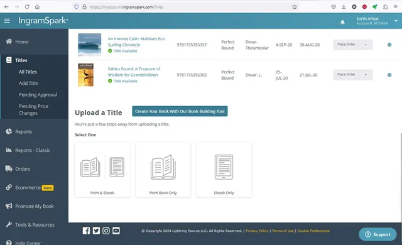This screenshot has width=402, height=245.
Task: Open An Intense Calm title link
Action: [x=136, y=41]
